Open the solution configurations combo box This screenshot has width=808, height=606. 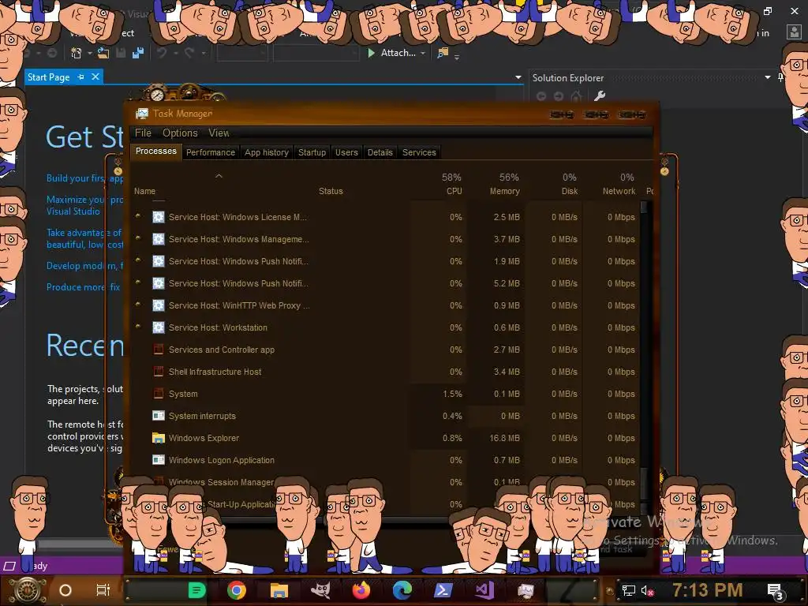(242, 53)
